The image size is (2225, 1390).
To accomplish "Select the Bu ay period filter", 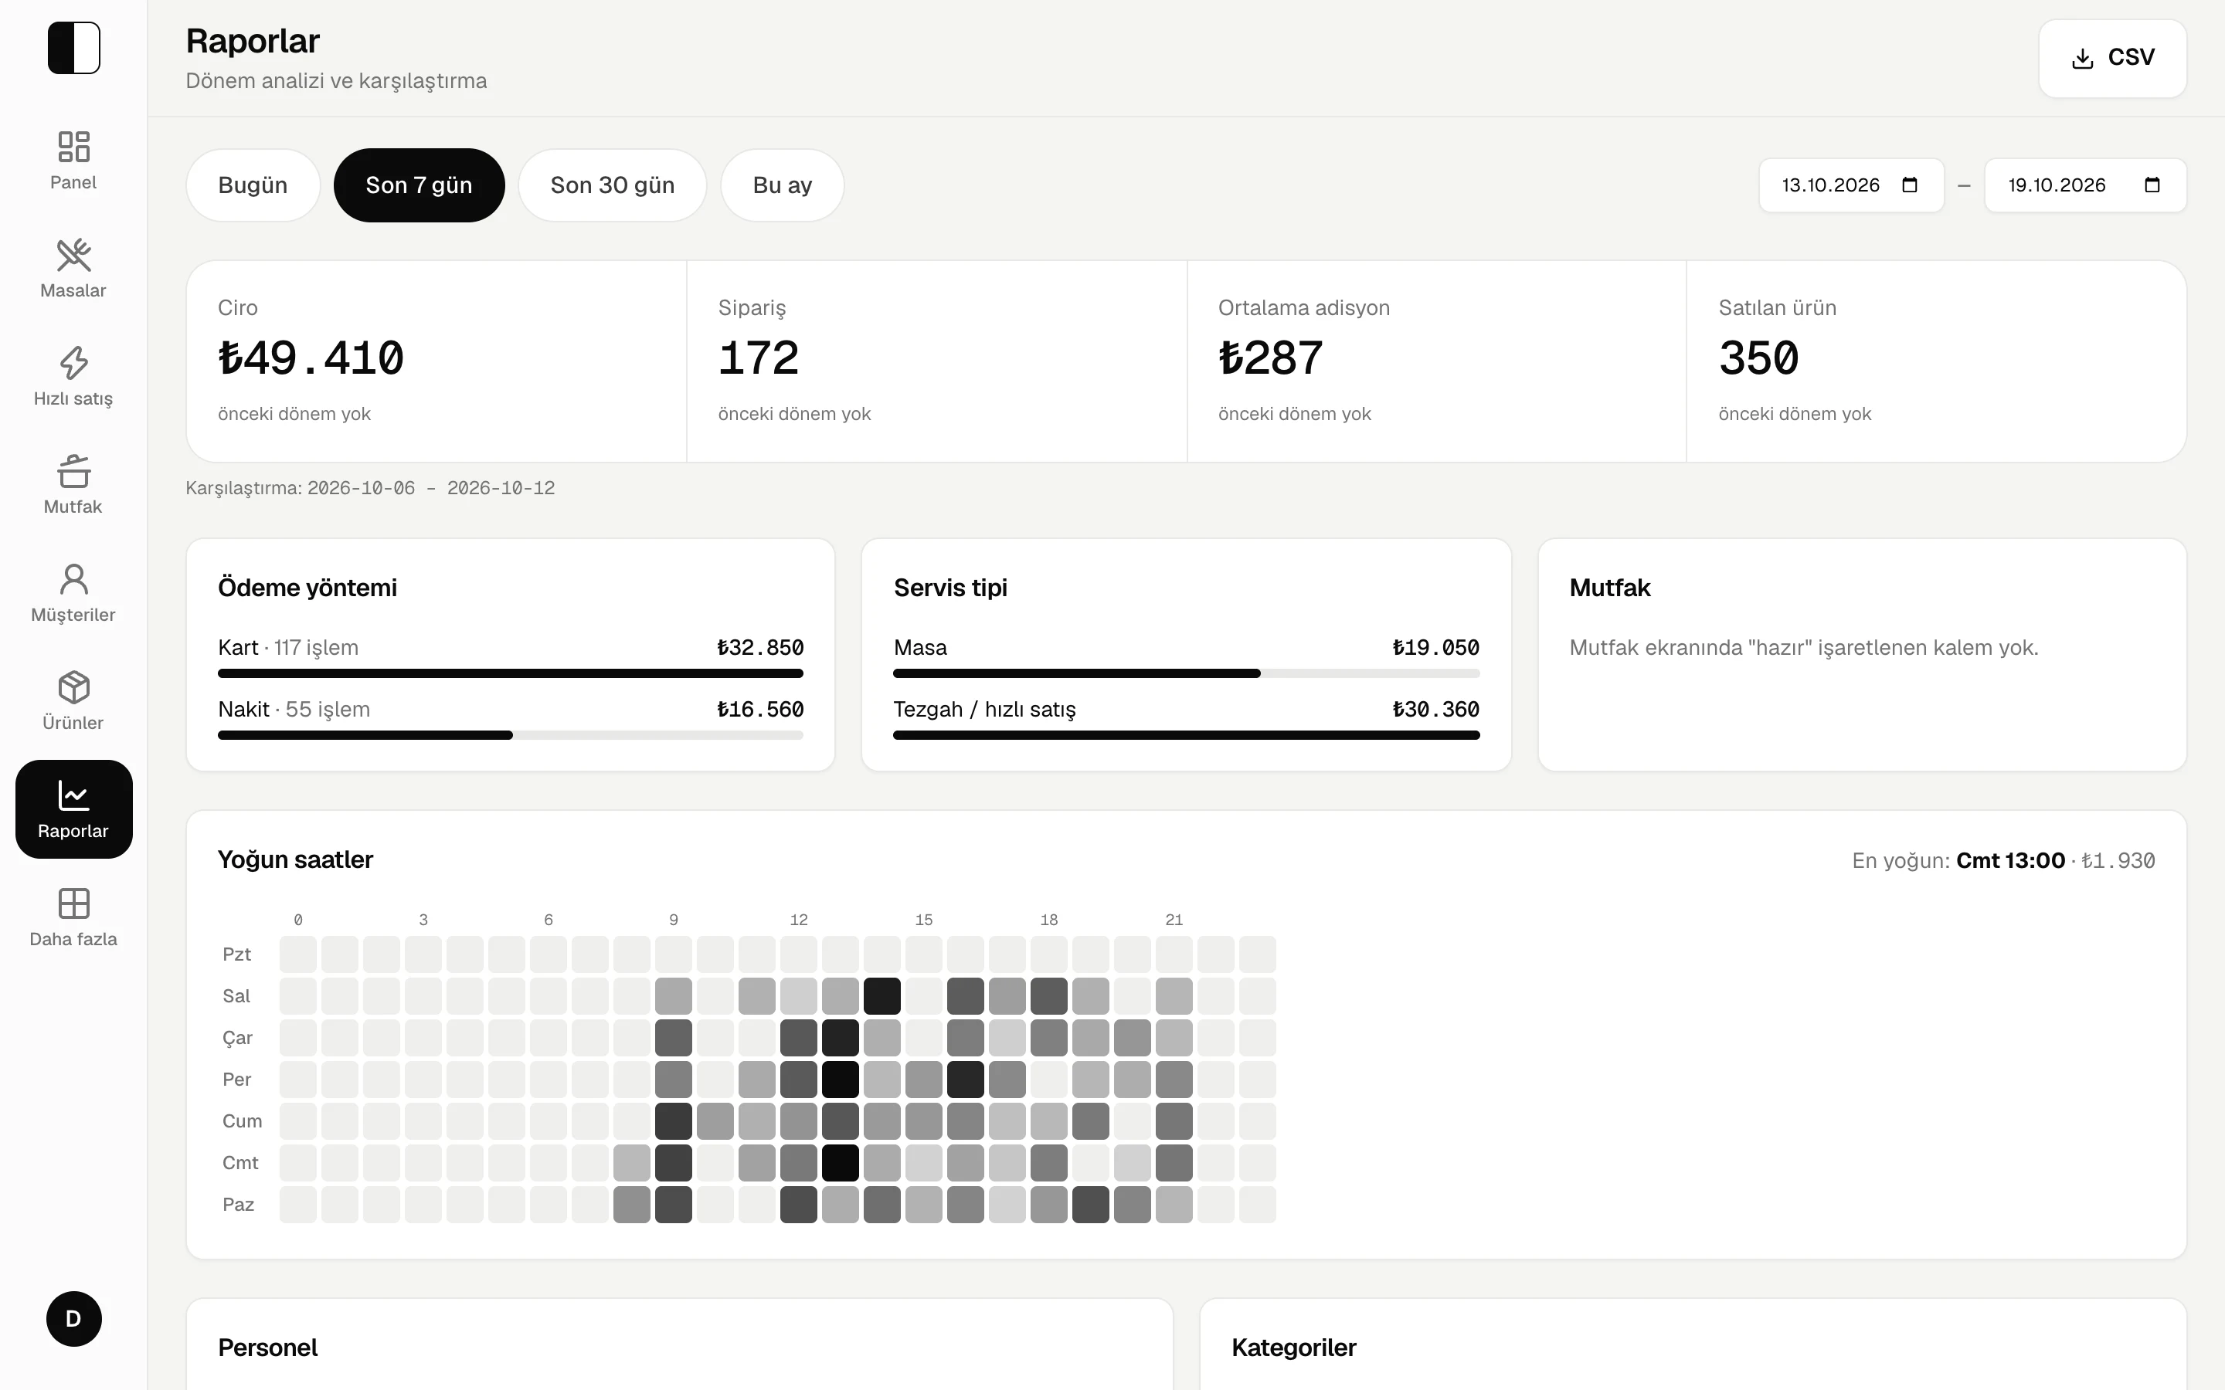I will [x=783, y=185].
